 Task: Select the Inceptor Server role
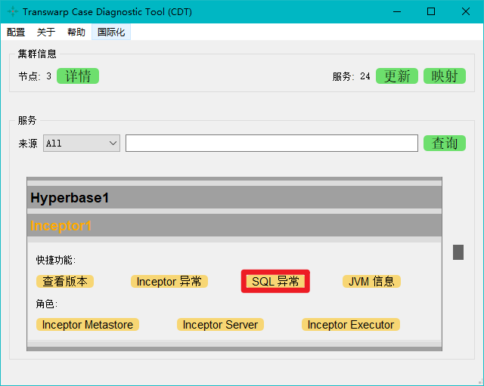tap(220, 325)
